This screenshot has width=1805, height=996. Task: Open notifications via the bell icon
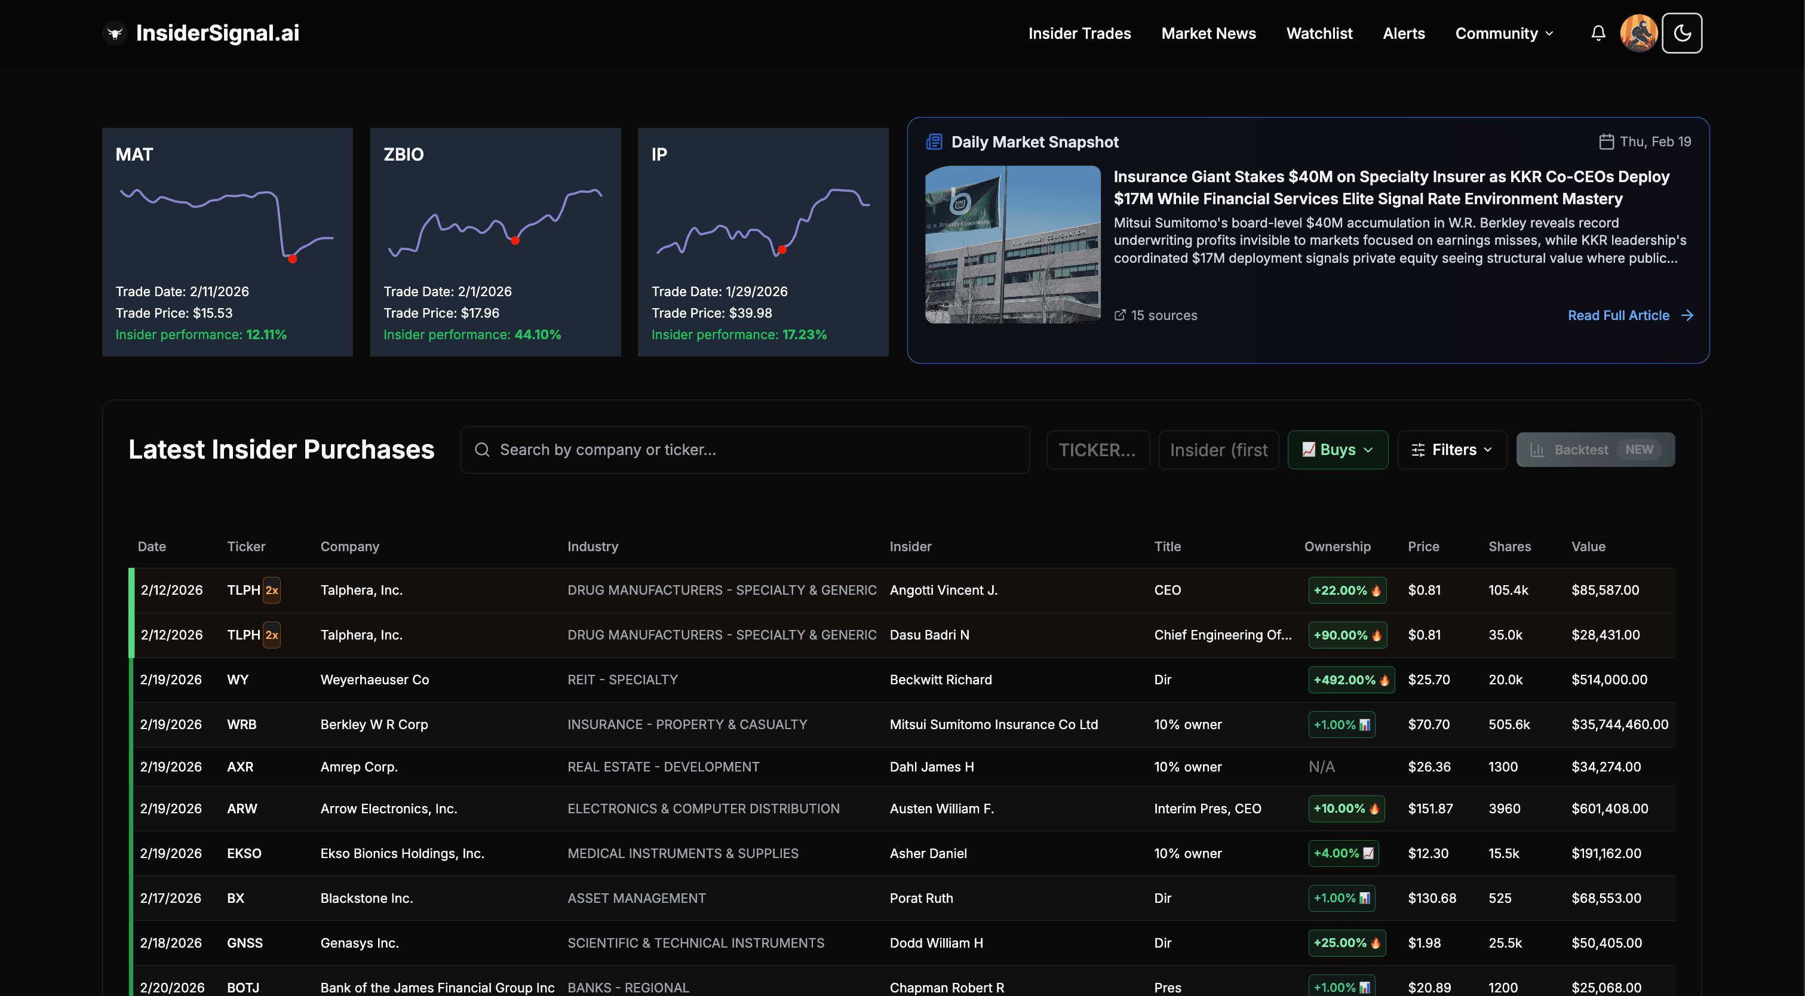(x=1598, y=33)
